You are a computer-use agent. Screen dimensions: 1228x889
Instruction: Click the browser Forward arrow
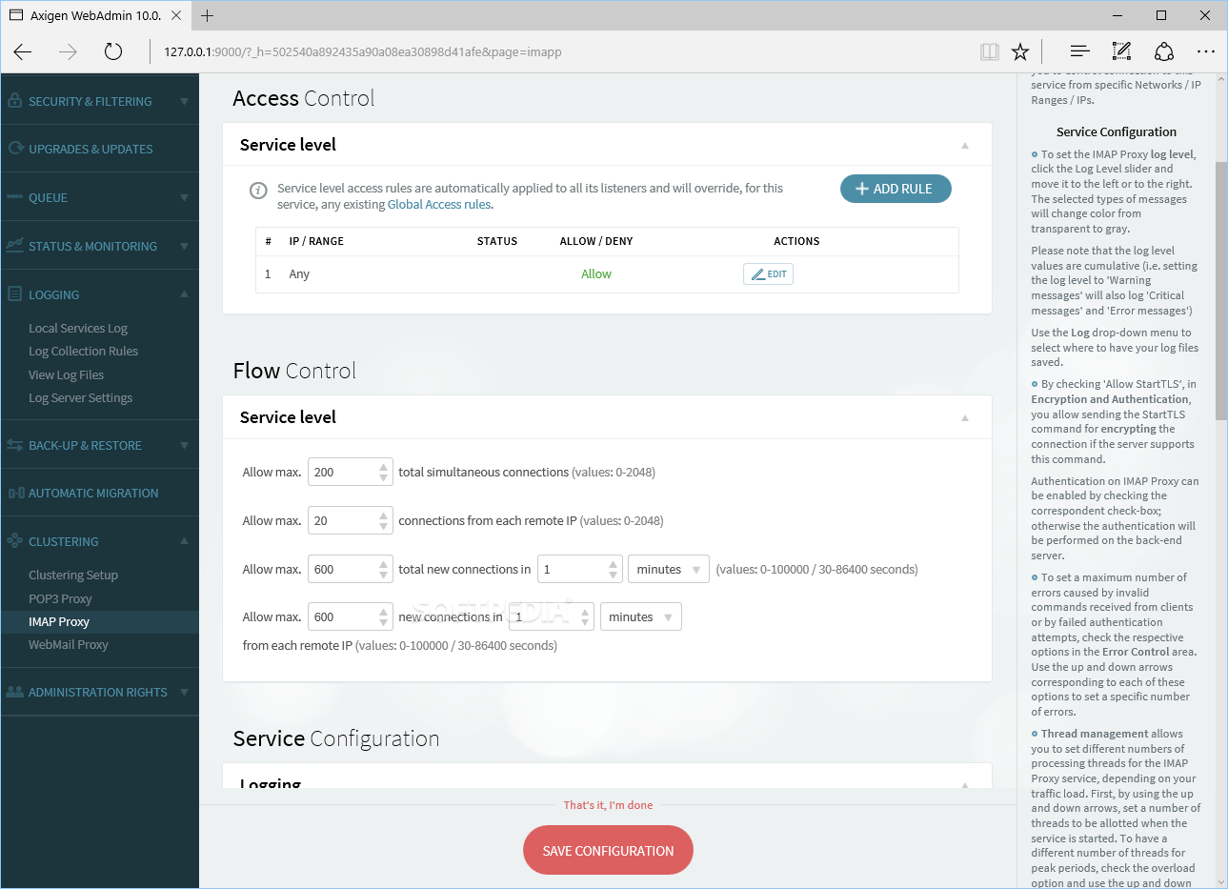68,51
